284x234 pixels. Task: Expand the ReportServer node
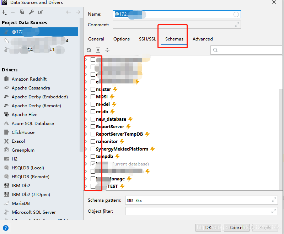[x=86, y=126]
